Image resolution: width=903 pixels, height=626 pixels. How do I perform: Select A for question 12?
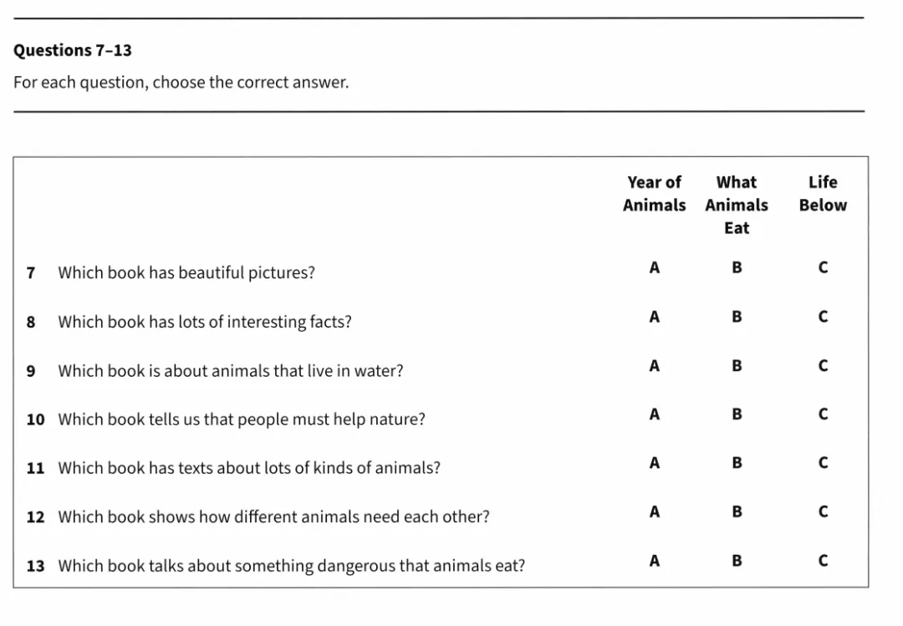654,511
